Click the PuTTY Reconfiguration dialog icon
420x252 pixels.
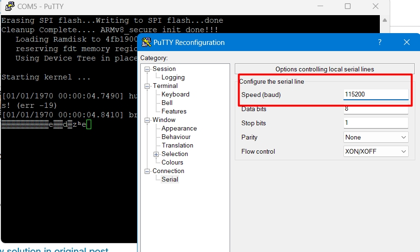click(146, 42)
